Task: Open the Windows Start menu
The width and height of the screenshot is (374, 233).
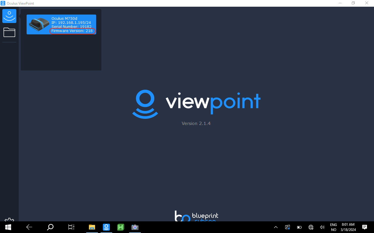Action: tap(8, 227)
